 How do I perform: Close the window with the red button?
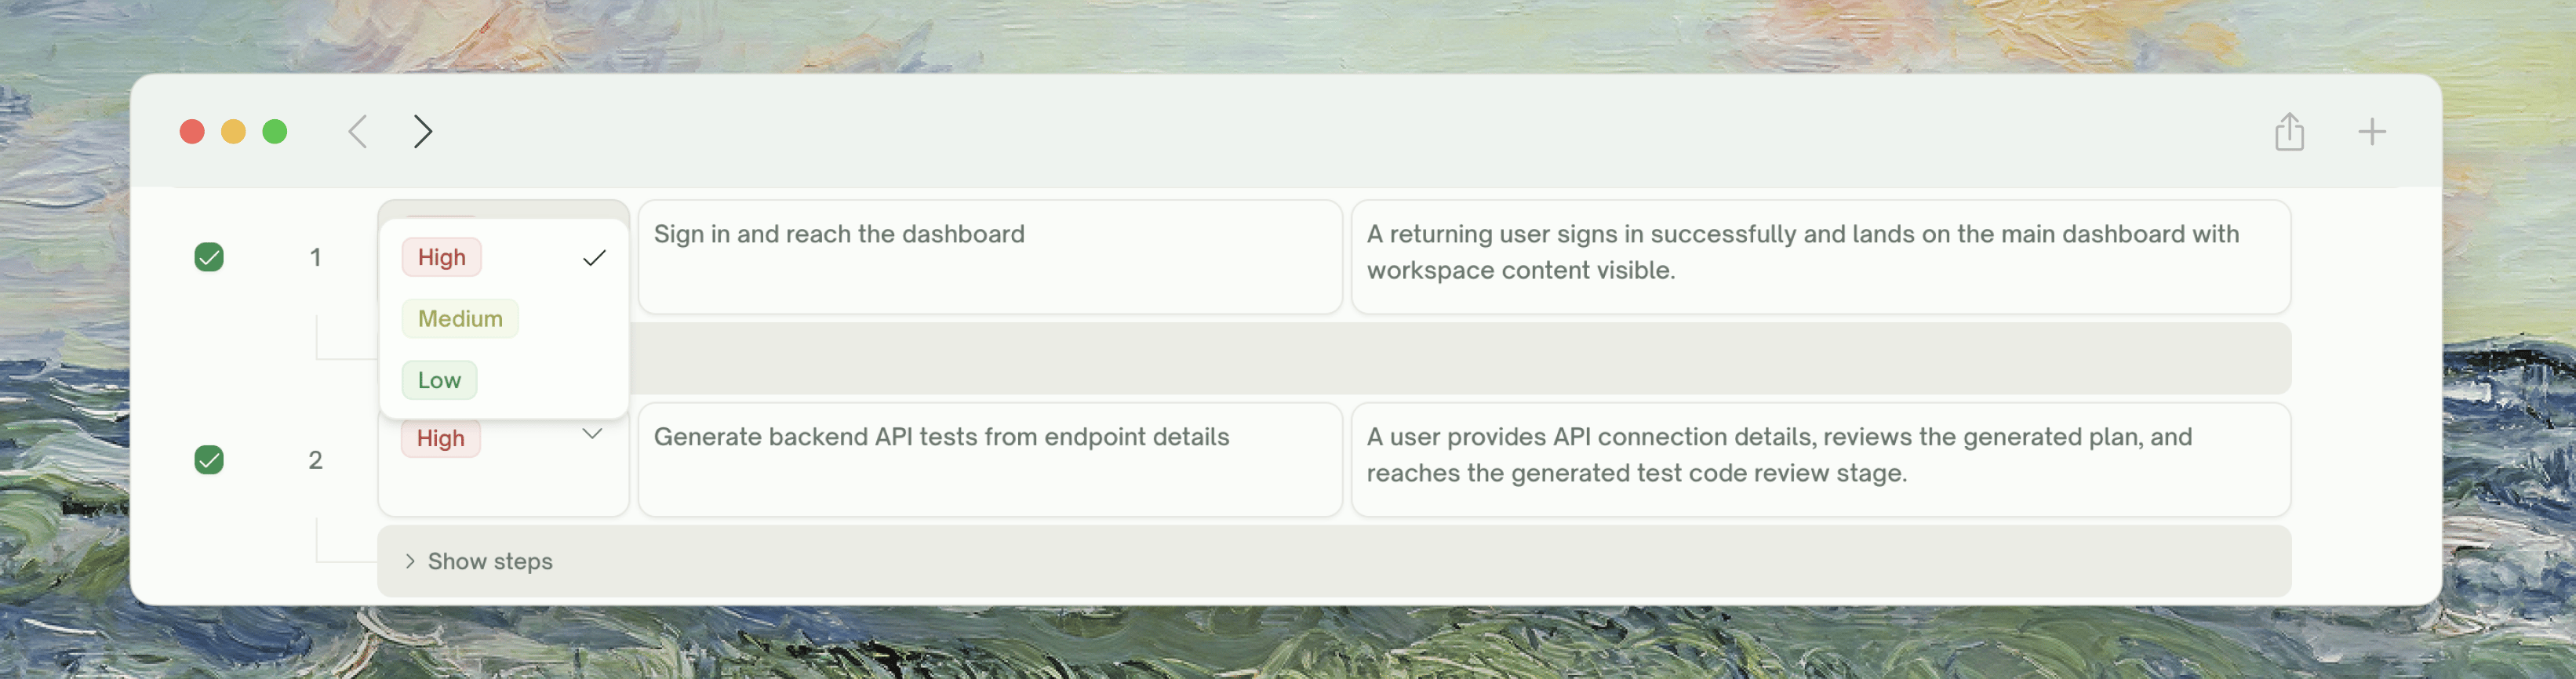tap(192, 131)
